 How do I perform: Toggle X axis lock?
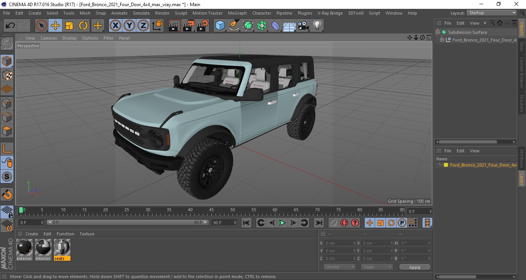(x=115, y=26)
